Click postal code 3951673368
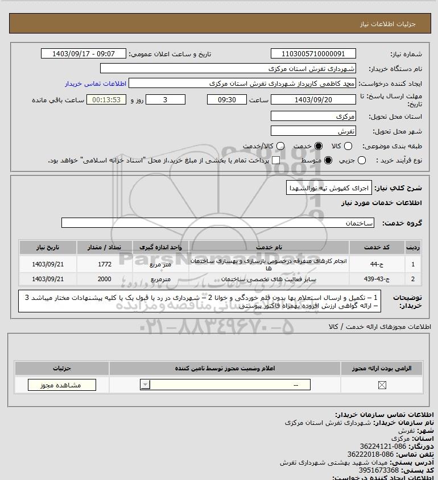Image resolution: width=438 pixels, height=480 pixels. tap(379, 470)
